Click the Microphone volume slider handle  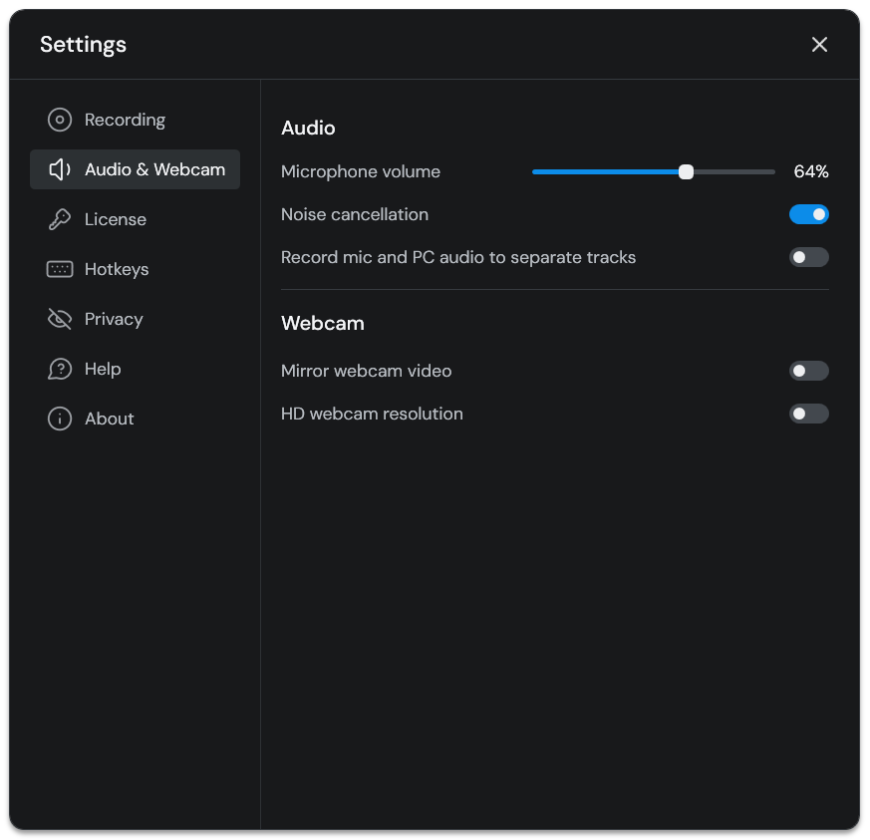[x=686, y=171]
